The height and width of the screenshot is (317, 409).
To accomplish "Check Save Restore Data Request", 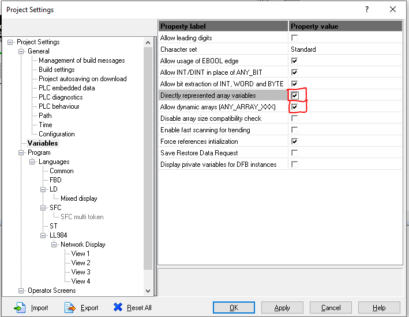I will 294,153.
